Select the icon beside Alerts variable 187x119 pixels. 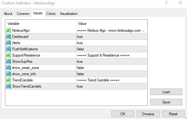click(x=8, y=43)
